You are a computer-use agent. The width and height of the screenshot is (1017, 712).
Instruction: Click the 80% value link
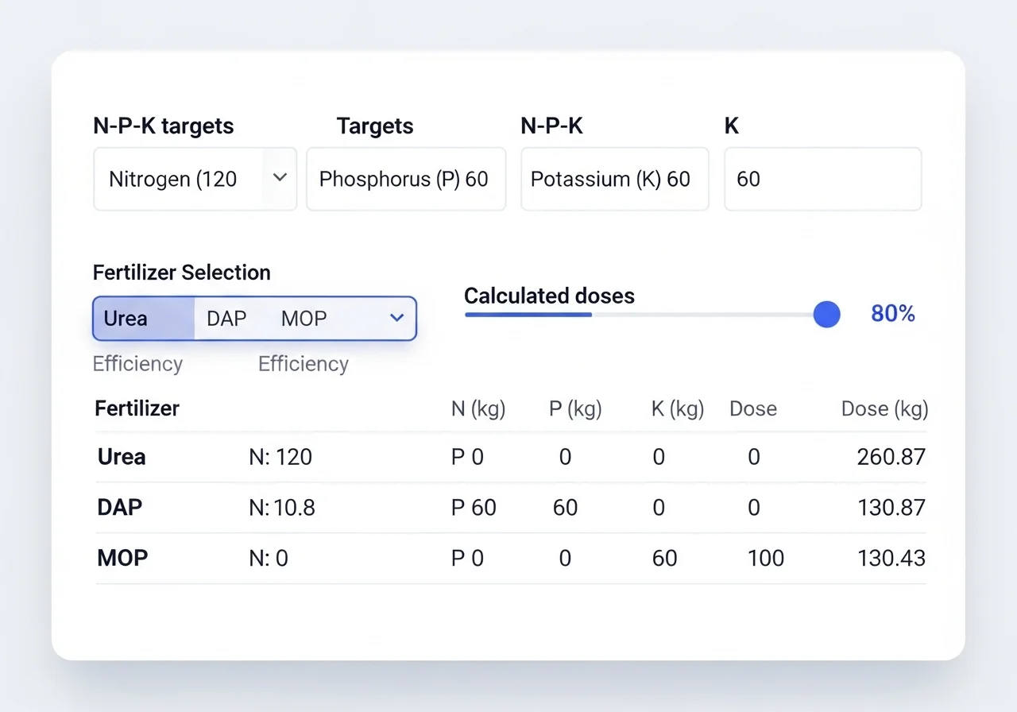coord(892,313)
